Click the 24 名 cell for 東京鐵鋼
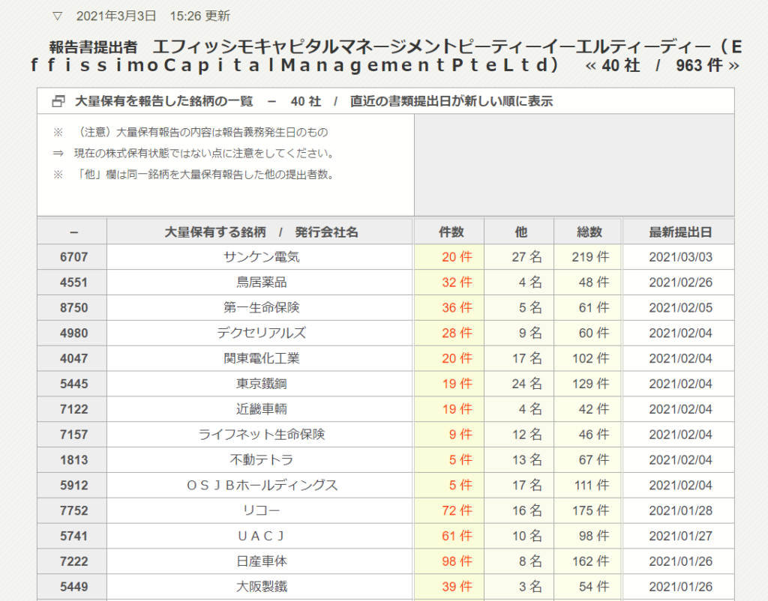 point(526,384)
